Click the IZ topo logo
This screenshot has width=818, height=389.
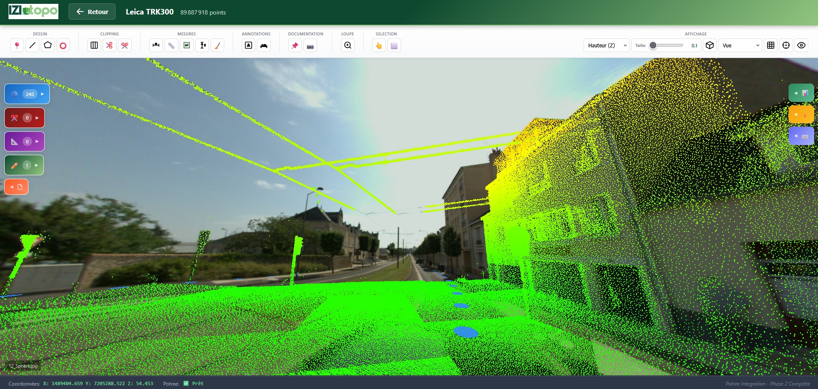33,12
